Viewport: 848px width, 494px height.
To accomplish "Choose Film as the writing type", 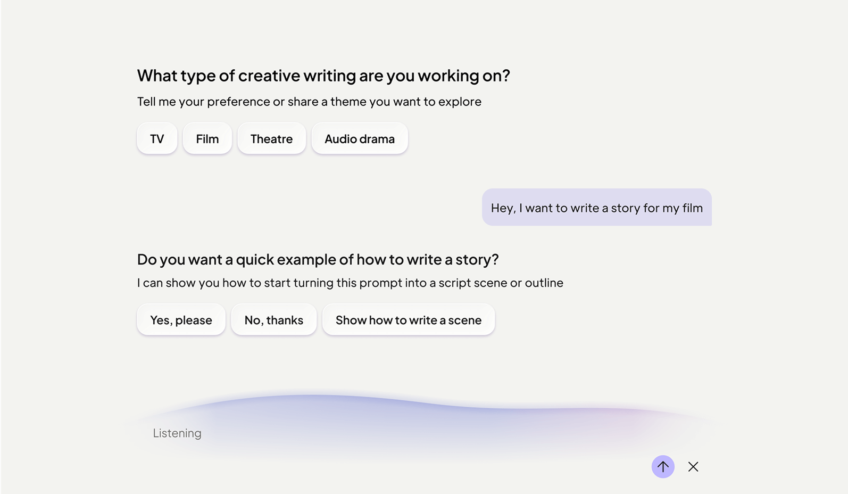I will pos(207,138).
